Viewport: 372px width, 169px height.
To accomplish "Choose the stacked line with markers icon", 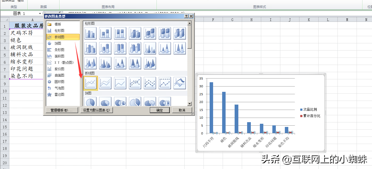I will 150,83.
